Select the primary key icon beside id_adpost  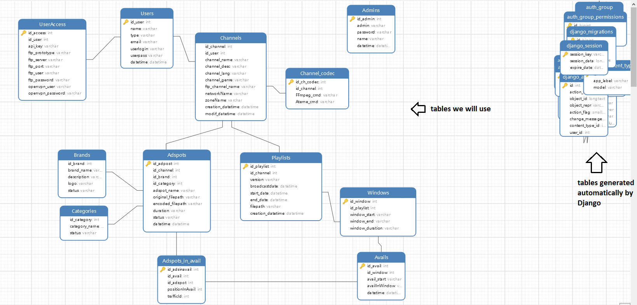[148, 164]
